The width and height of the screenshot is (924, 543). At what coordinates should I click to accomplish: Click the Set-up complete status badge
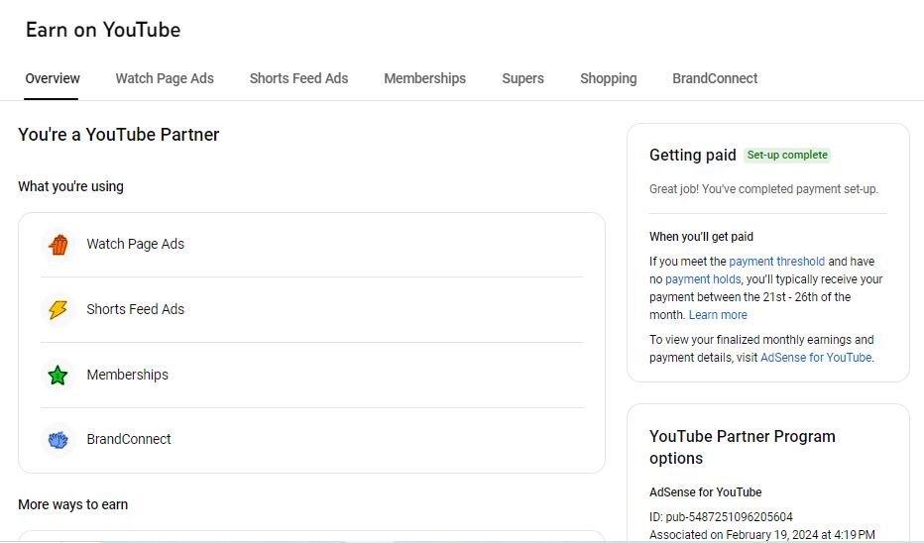pos(787,156)
